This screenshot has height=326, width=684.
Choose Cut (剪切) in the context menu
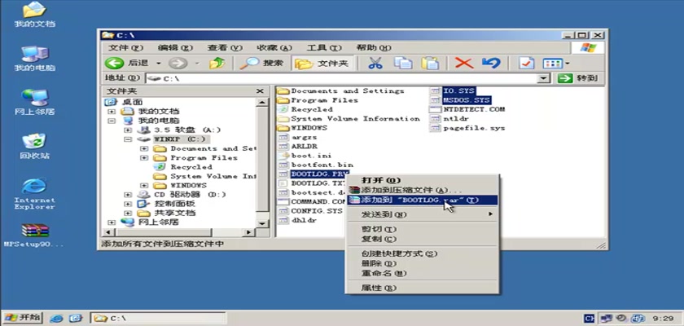click(423, 229)
